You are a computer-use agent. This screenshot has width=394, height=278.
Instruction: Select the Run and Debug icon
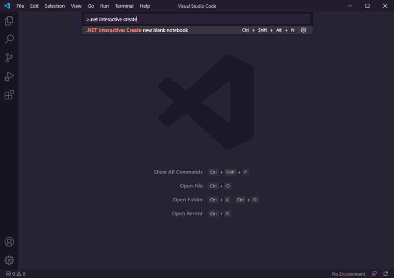(9, 76)
